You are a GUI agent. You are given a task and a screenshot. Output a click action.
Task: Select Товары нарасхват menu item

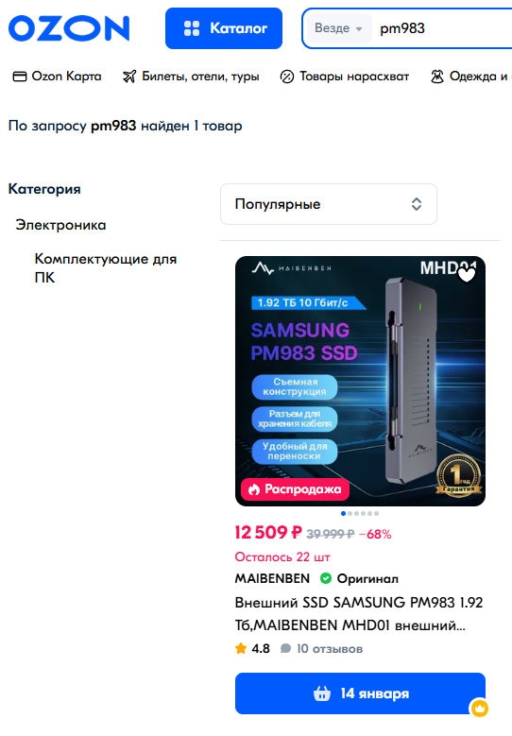[345, 77]
